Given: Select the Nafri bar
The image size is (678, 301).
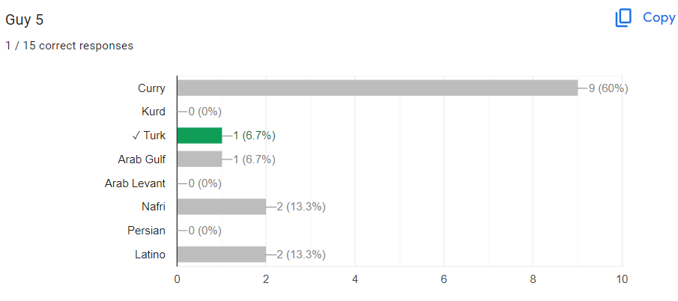Looking at the screenshot, I should click(x=222, y=207).
